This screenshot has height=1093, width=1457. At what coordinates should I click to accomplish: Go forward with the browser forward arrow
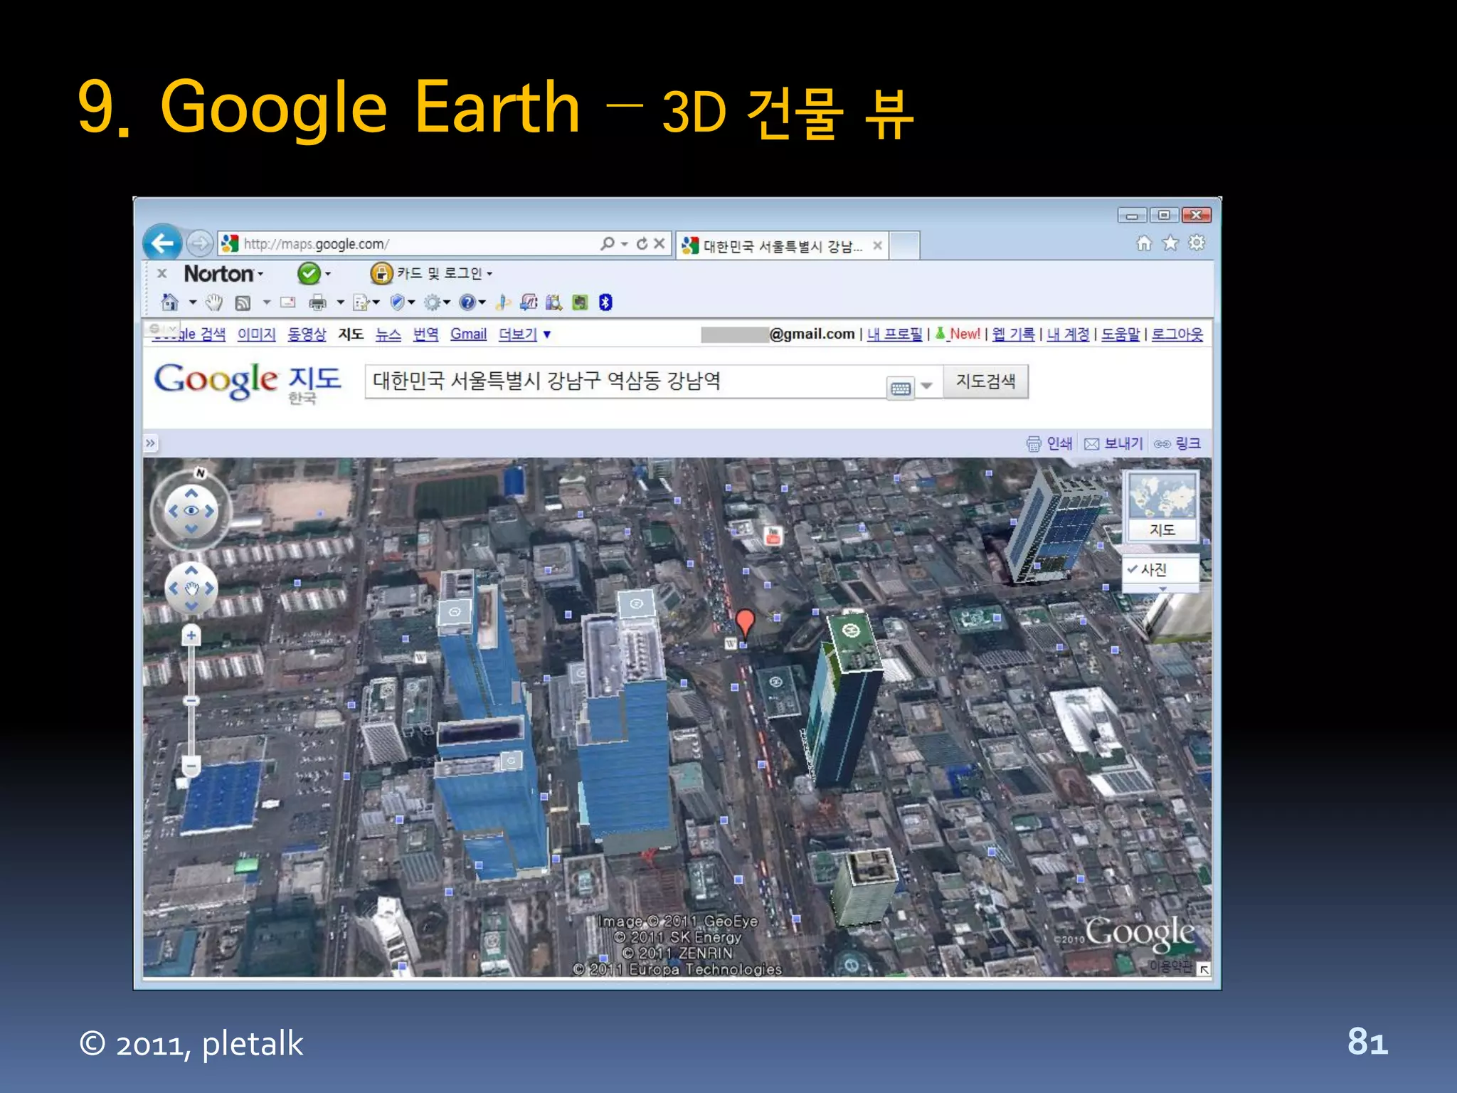pyautogui.click(x=200, y=243)
